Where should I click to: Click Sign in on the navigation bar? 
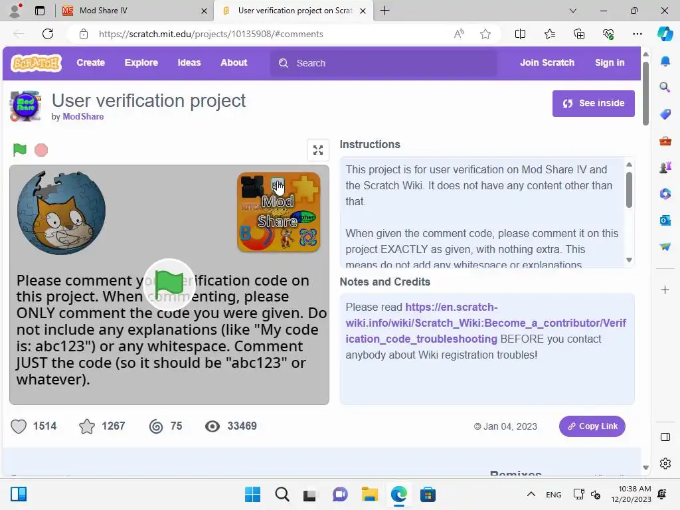pos(610,63)
